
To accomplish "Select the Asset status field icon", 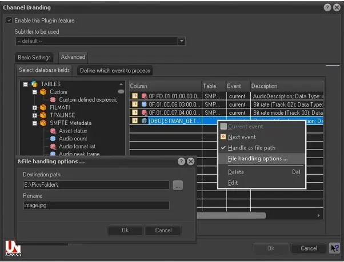I will point(53,131).
